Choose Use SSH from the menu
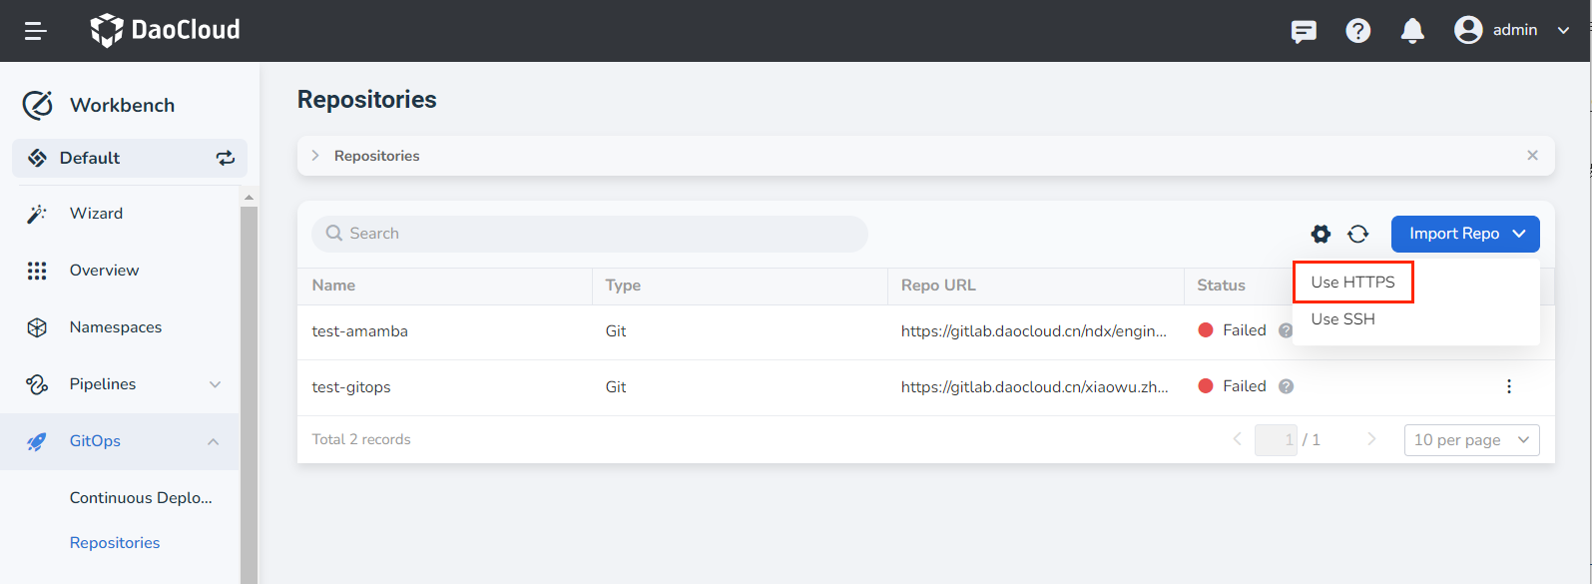Image resolution: width=1592 pixels, height=584 pixels. click(x=1343, y=319)
